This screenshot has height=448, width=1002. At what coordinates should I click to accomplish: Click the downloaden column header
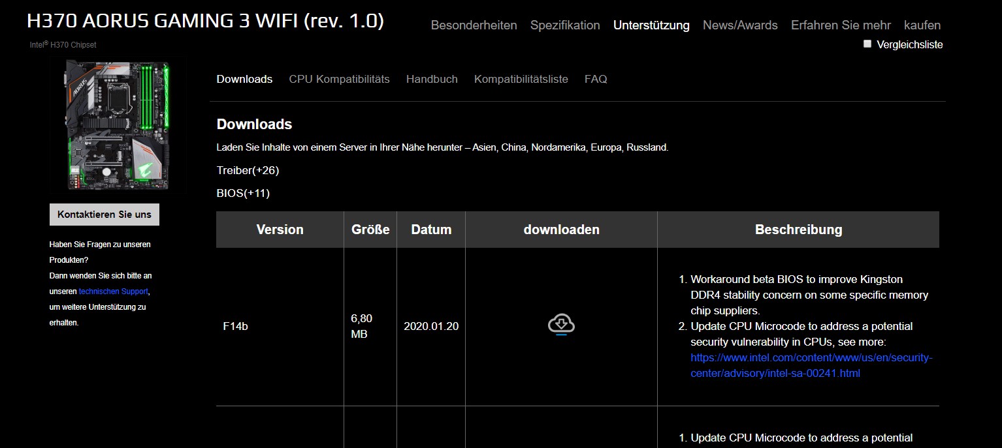(562, 230)
